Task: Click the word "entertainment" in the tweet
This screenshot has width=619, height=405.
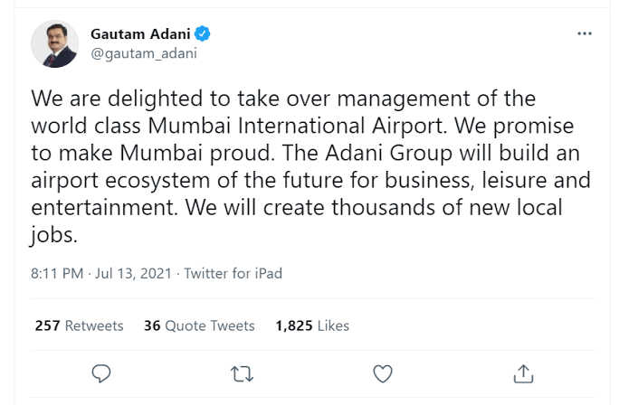Action: point(101,208)
